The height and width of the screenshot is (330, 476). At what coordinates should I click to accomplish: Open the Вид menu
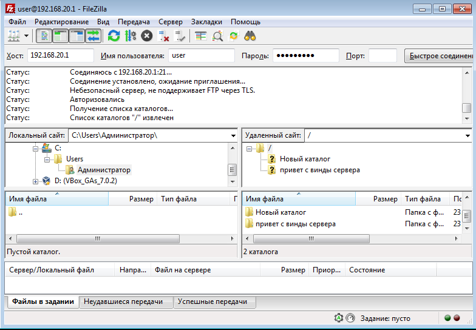103,22
